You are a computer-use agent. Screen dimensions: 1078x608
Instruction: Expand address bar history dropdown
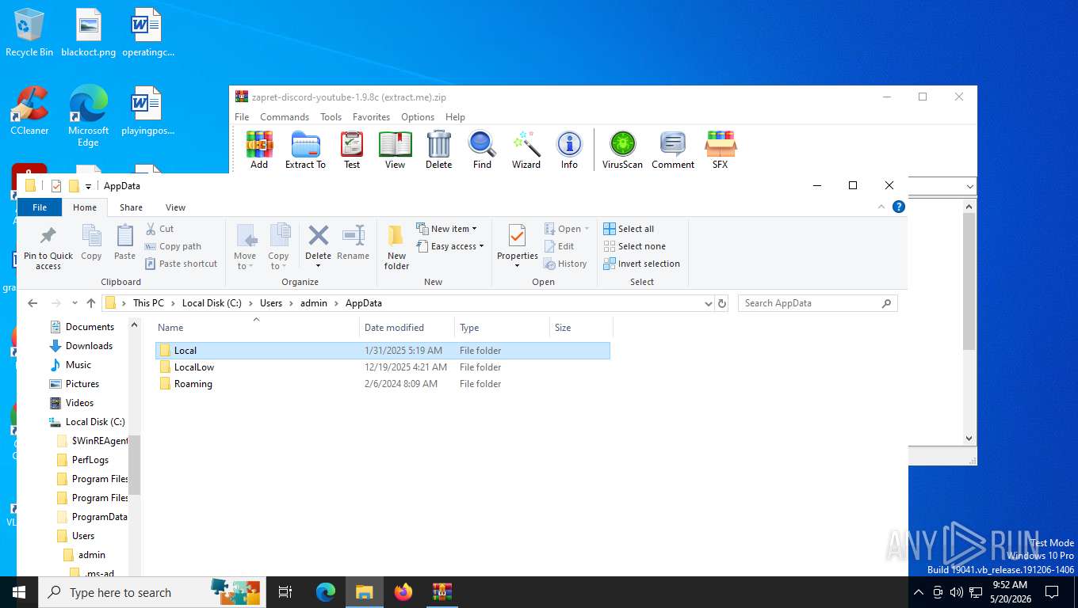click(x=708, y=303)
